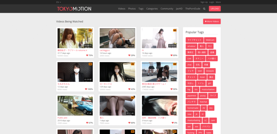Open the Videos menu item
This screenshot has width=277, height=134.
[121, 9]
